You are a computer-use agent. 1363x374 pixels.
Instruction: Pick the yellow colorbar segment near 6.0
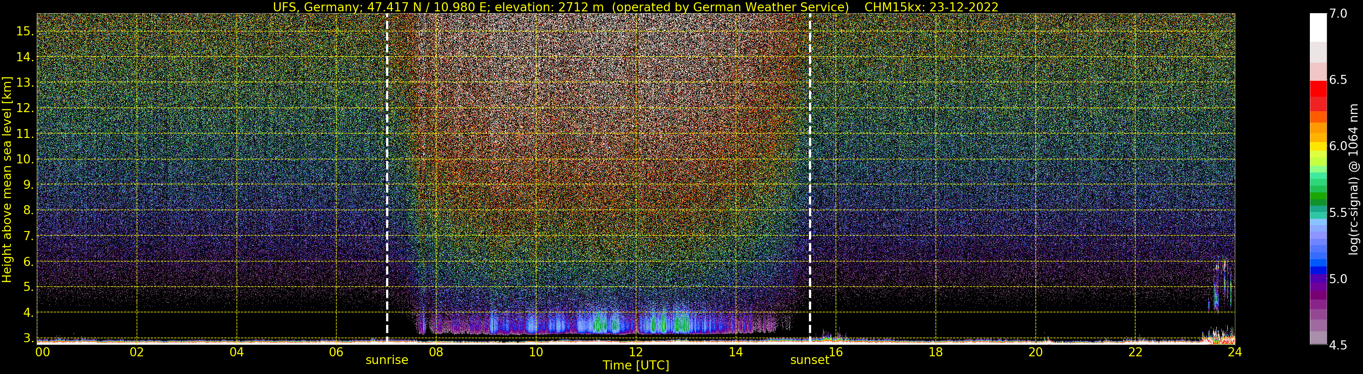tap(1318, 147)
